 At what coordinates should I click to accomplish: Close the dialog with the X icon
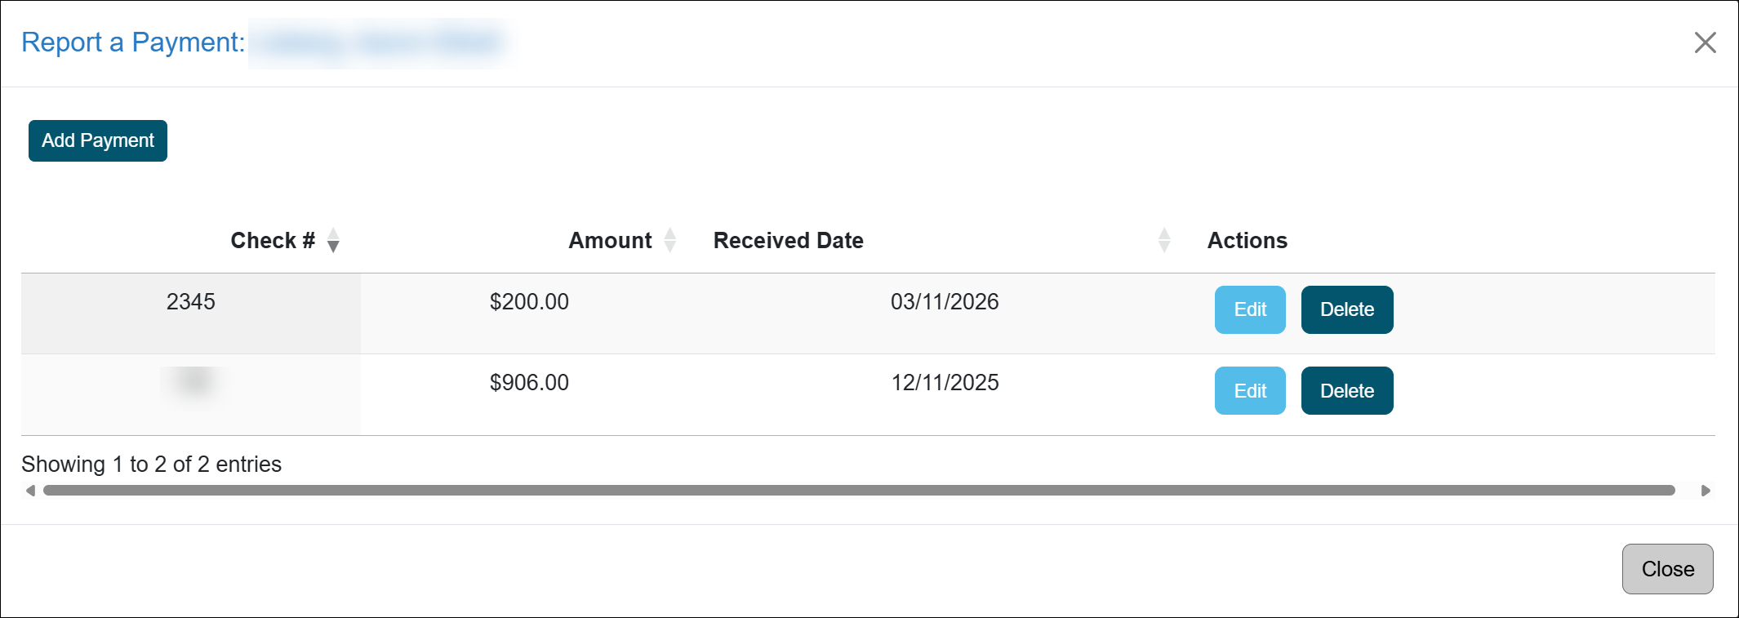(1705, 42)
